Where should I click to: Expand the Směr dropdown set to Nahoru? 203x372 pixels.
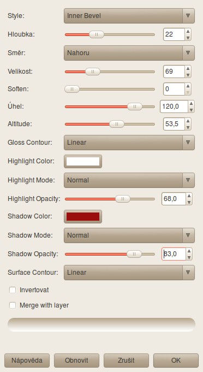point(129,53)
